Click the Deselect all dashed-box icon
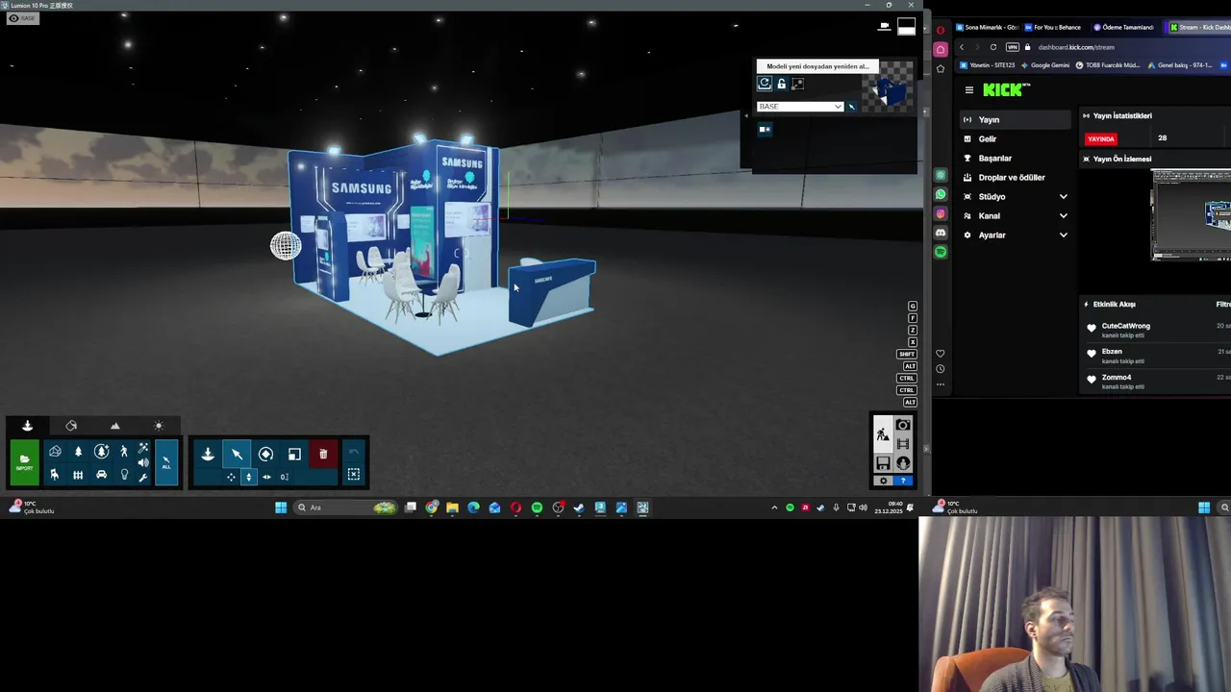Screen dimensions: 1231x692 pyautogui.click(x=353, y=474)
